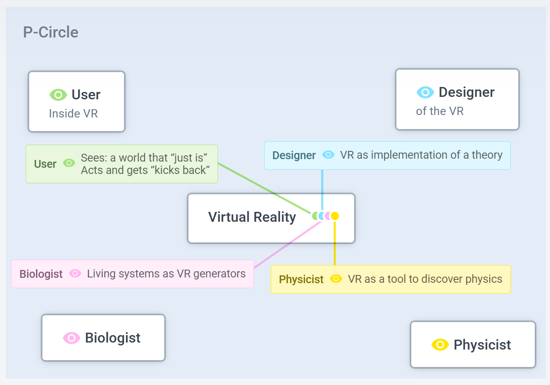Toggle the eye in green User perspective note
Screen dimensions: 550x385
pyautogui.click(x=69, y=163)
